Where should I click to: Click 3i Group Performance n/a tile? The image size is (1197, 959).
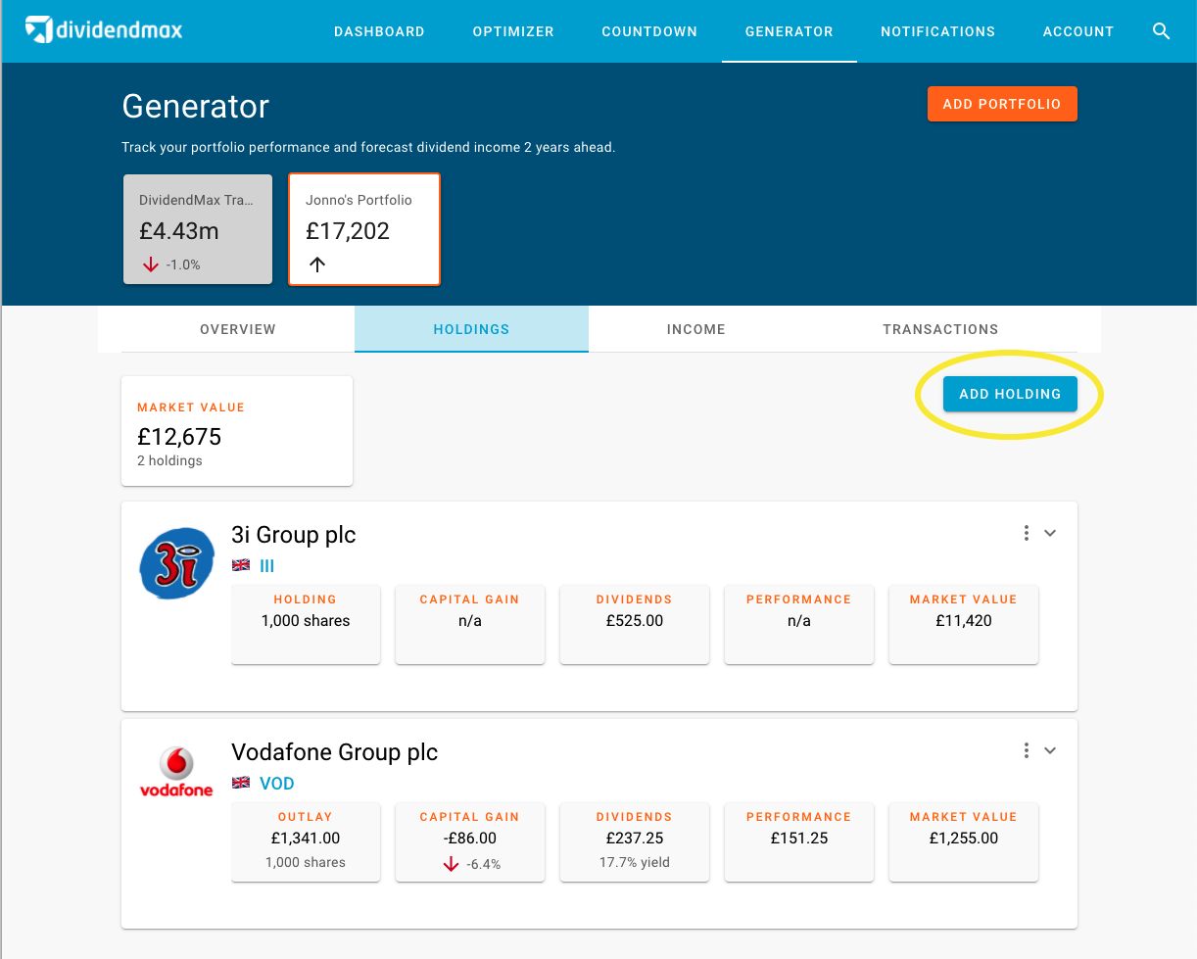point(799,625)
